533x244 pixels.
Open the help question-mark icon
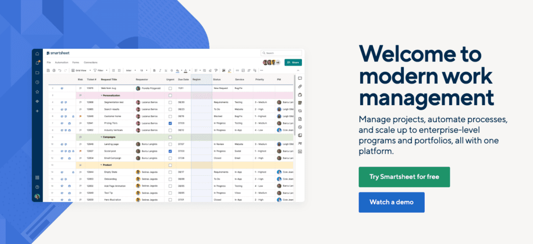(x=37, y=187)
